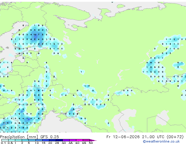The height and width of the screenshot is (144, 186).
Task: Click the '15' legend scale label
Action: [x=43, y=143]
